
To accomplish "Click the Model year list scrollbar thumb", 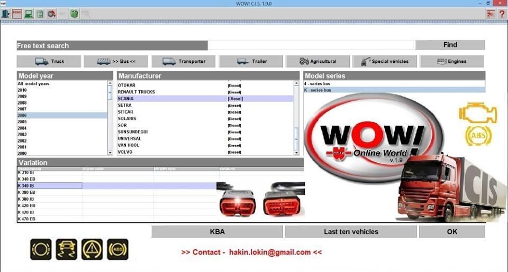I will pos(110,92).
